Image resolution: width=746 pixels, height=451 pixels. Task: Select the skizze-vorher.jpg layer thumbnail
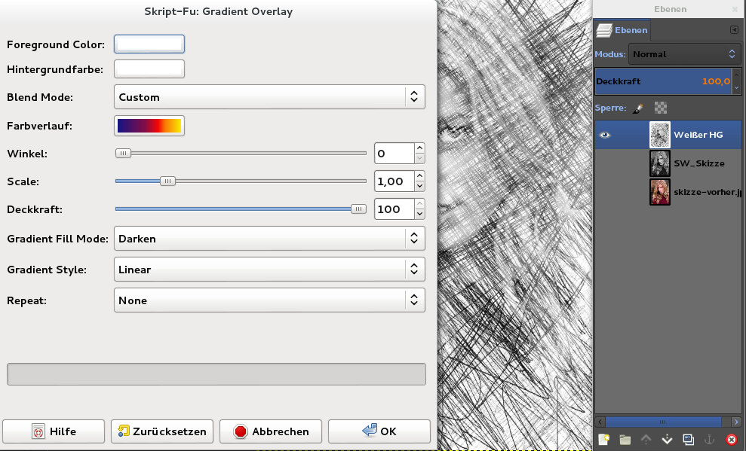tap(660, 192)
